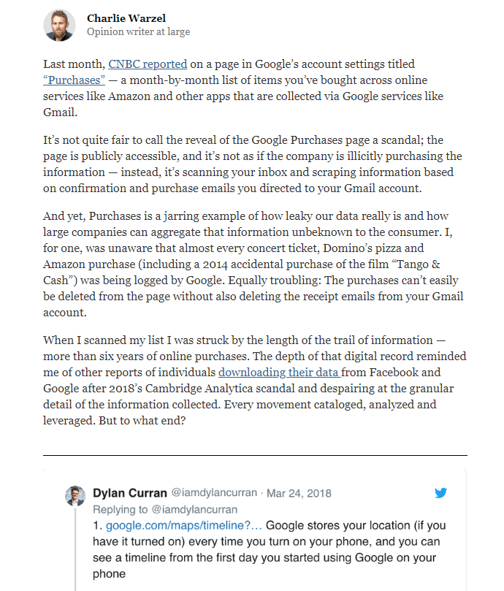Viewport: 504px width, 591px height.
Task: Click the horizontal divider above the tweet
Action: [255, 455]
